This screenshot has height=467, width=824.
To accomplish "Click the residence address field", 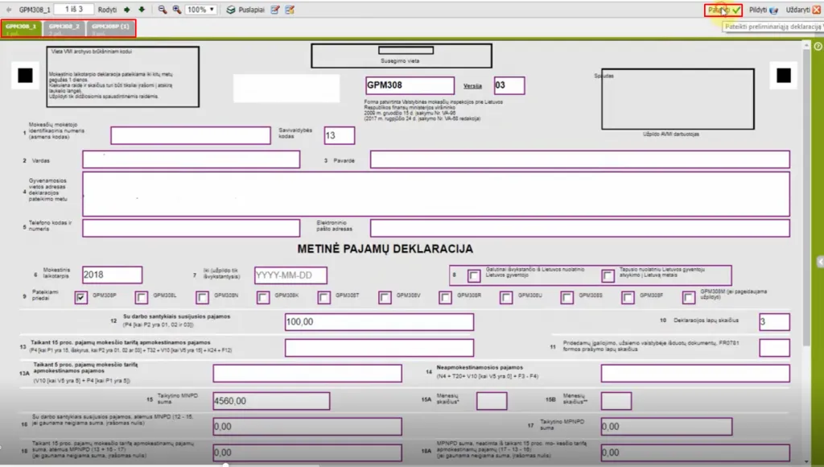I will click(436, 194).
